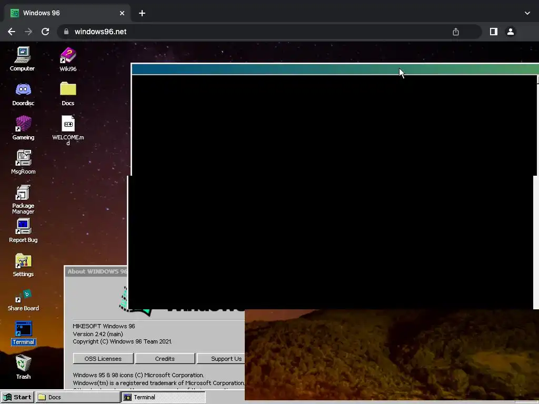539x404 pixels.
Task: Launch the Share Board desktop icon
Action: point(23,300)
